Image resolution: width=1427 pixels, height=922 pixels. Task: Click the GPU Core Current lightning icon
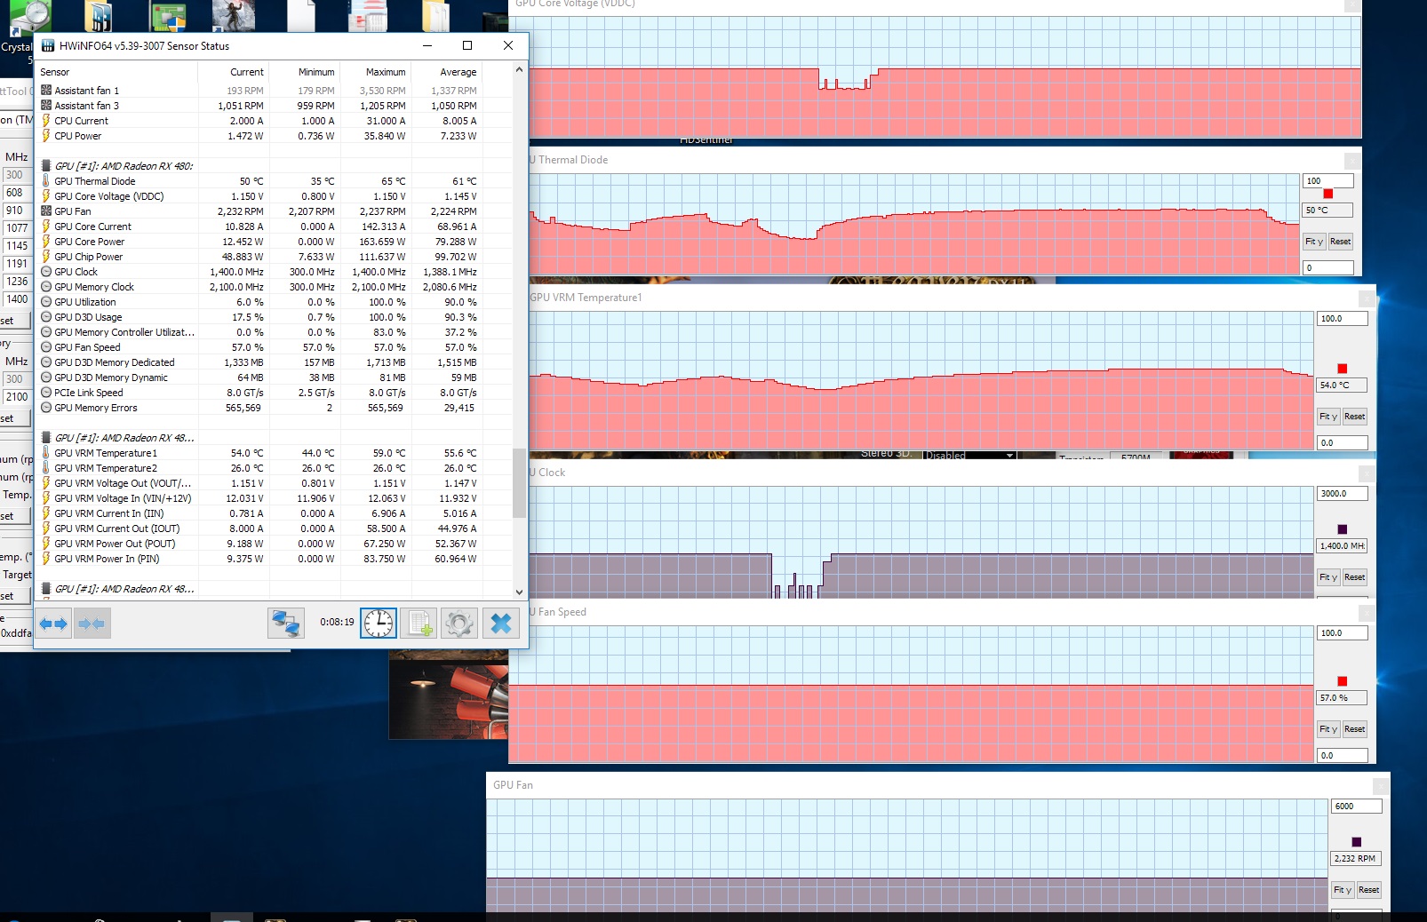click(46, 226)
